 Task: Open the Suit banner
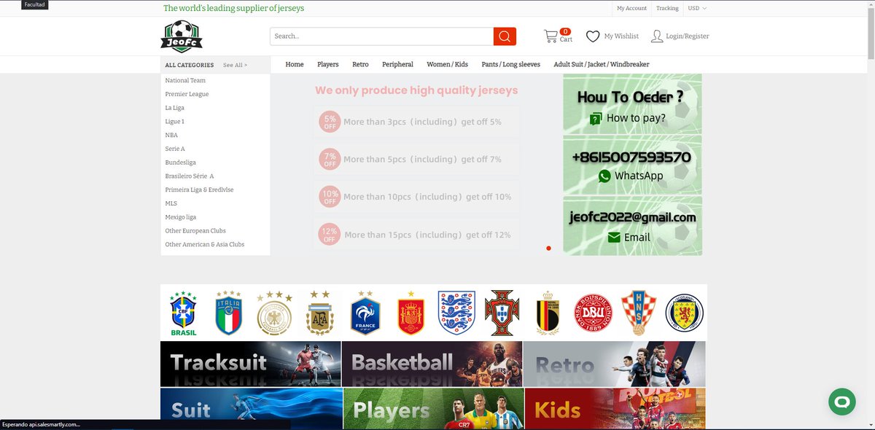[252, 409]
